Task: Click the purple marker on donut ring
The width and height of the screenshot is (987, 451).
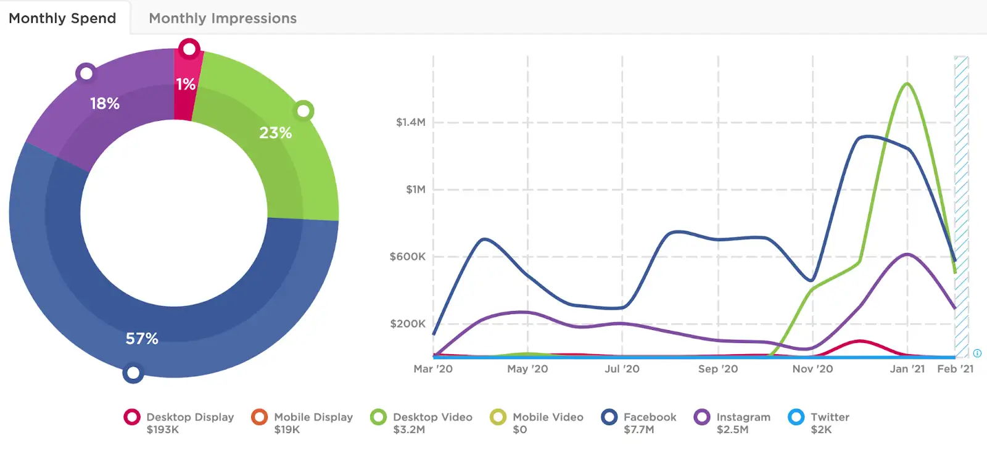Action: point(86,73)
